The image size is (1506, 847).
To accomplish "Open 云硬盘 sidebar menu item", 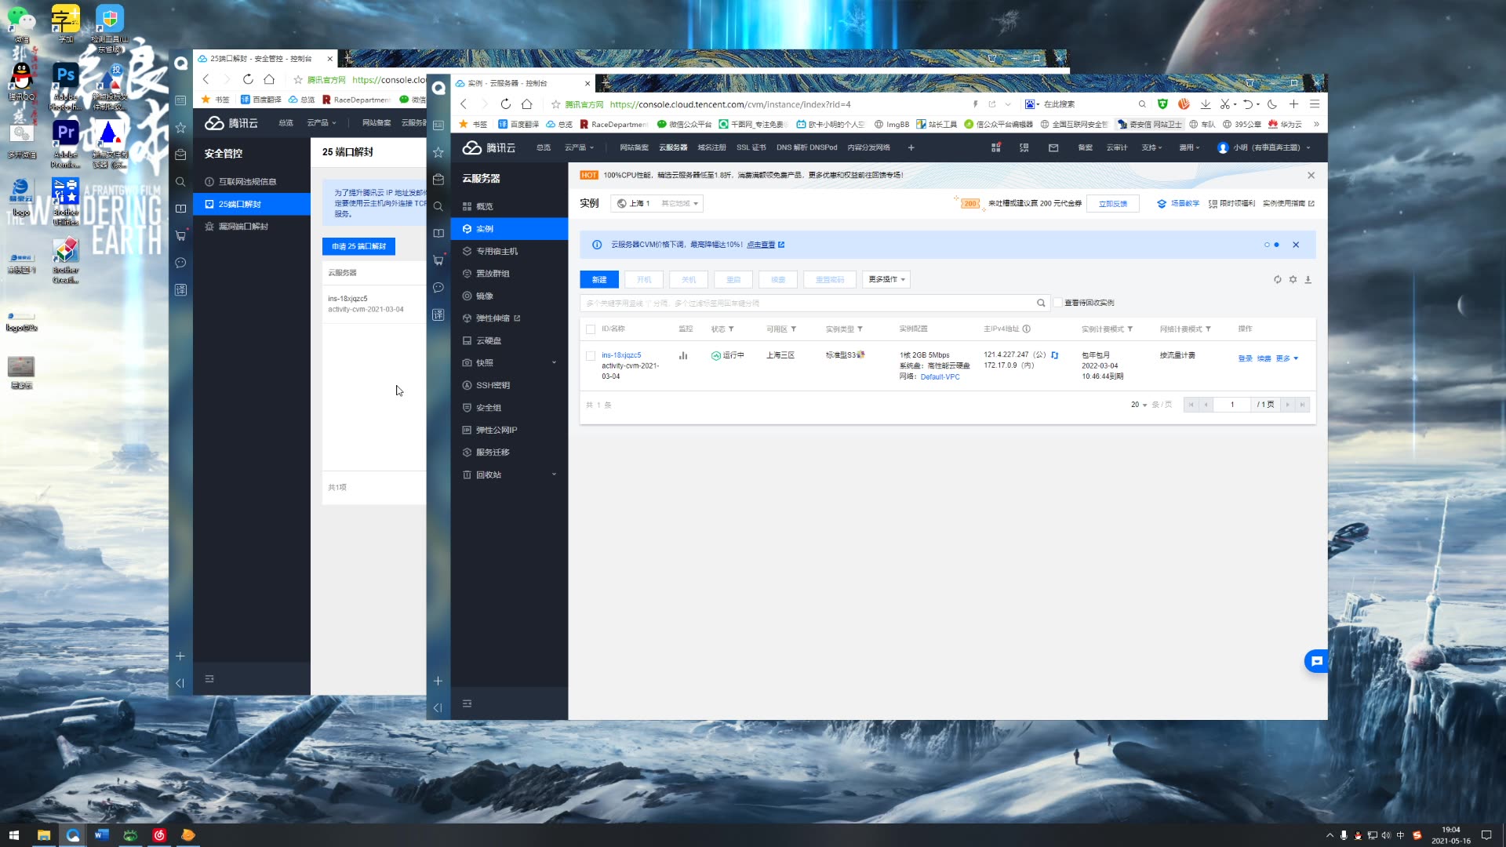I will (x=488, y=340).
